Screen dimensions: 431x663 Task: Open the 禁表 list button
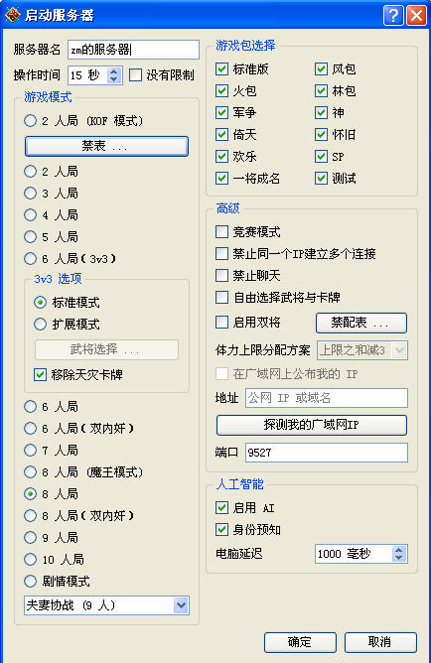106,146
